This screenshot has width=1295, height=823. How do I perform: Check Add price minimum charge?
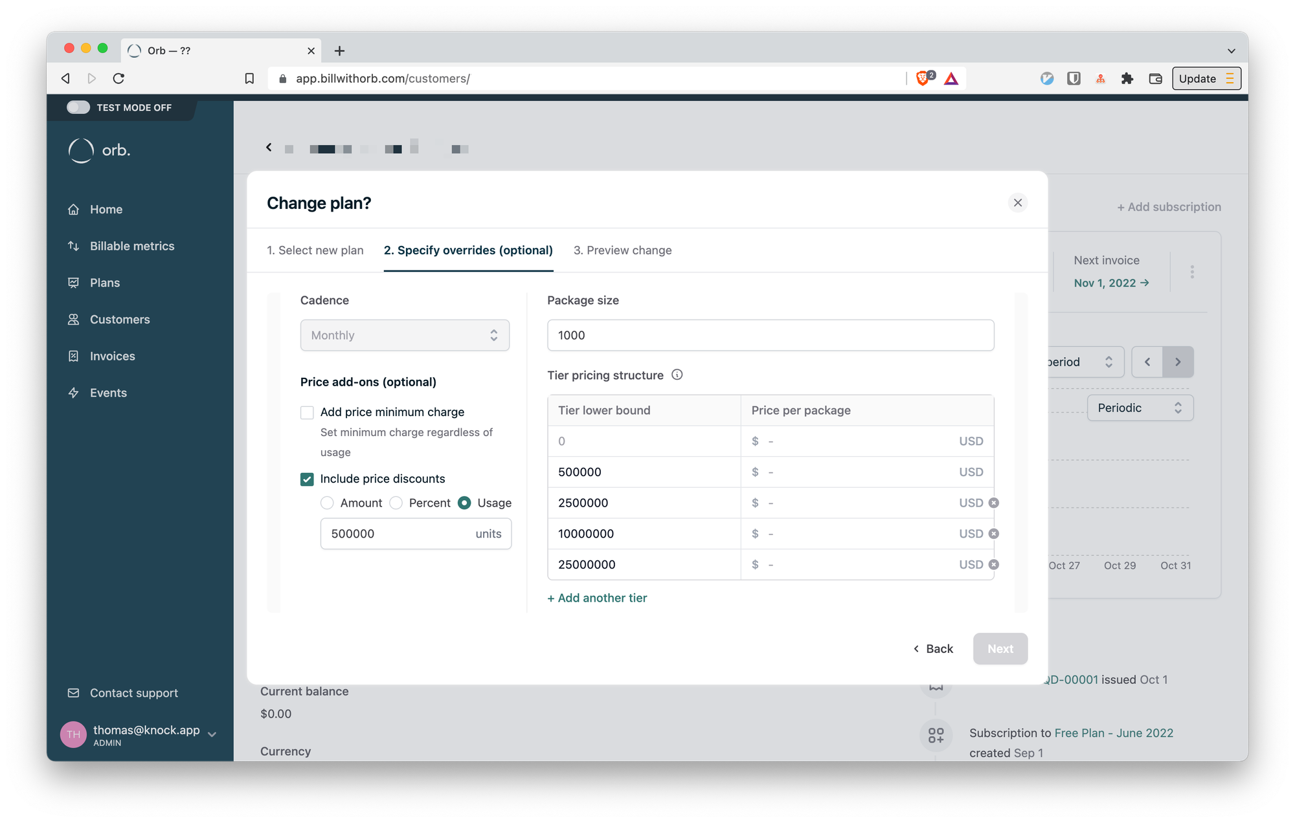point(307,413)
